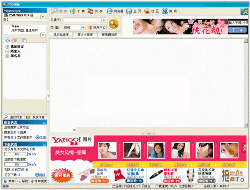Open the 下载 download toolbar icon
Screen dimensions: 250x190
[77, 11]
